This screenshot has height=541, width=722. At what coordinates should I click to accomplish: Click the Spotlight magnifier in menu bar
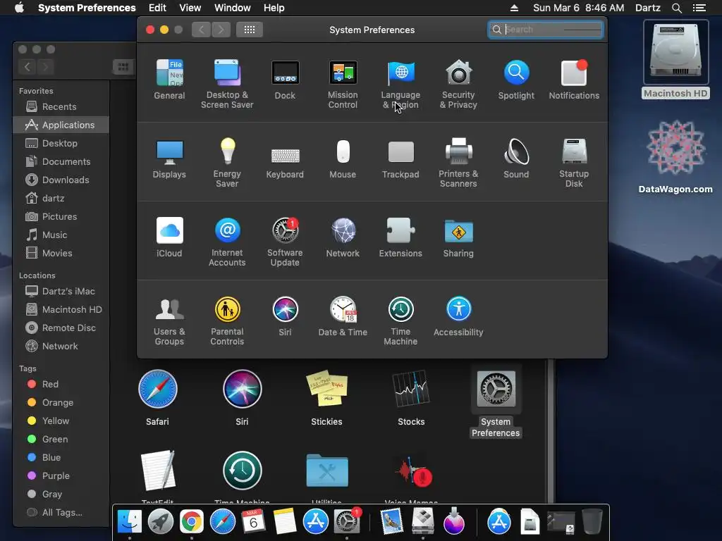click(676, 8)
